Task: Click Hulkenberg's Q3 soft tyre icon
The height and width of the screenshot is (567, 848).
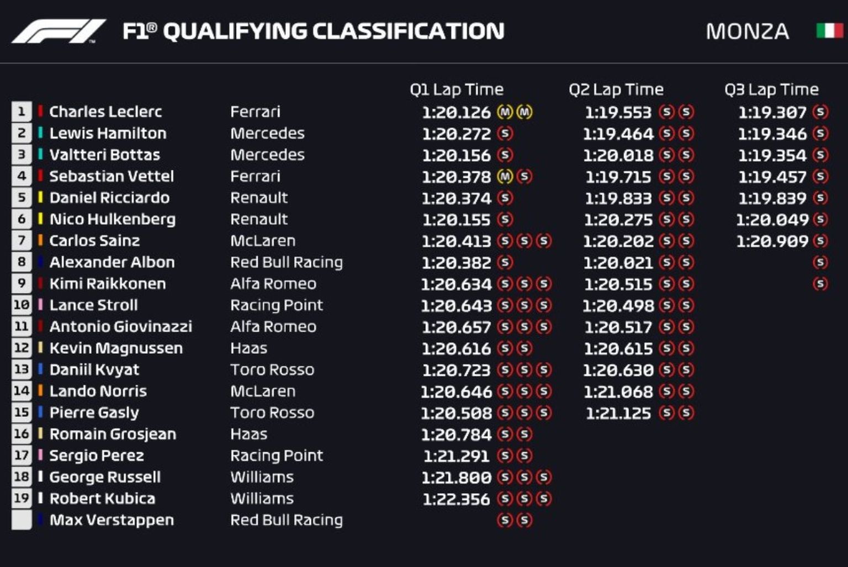Action: pos(820,220)
